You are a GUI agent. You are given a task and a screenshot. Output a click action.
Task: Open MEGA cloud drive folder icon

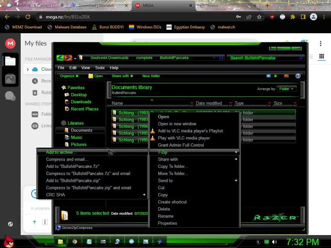(x=10, y=61)
